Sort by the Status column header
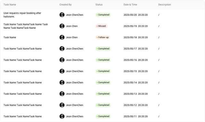This screenshot has width=205, height=122. tap(99, 4)
